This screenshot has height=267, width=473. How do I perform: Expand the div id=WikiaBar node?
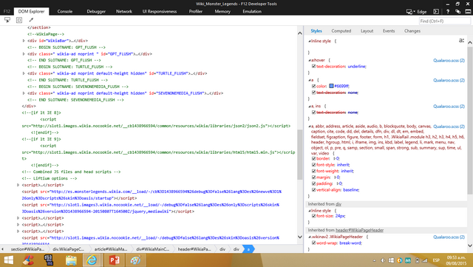pos(24,41)
